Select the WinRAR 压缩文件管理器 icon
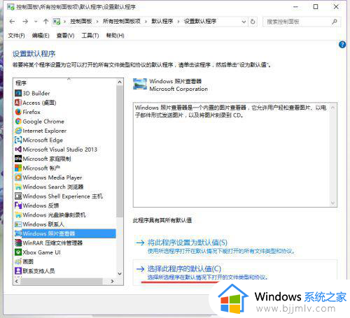 coord(18,243)
